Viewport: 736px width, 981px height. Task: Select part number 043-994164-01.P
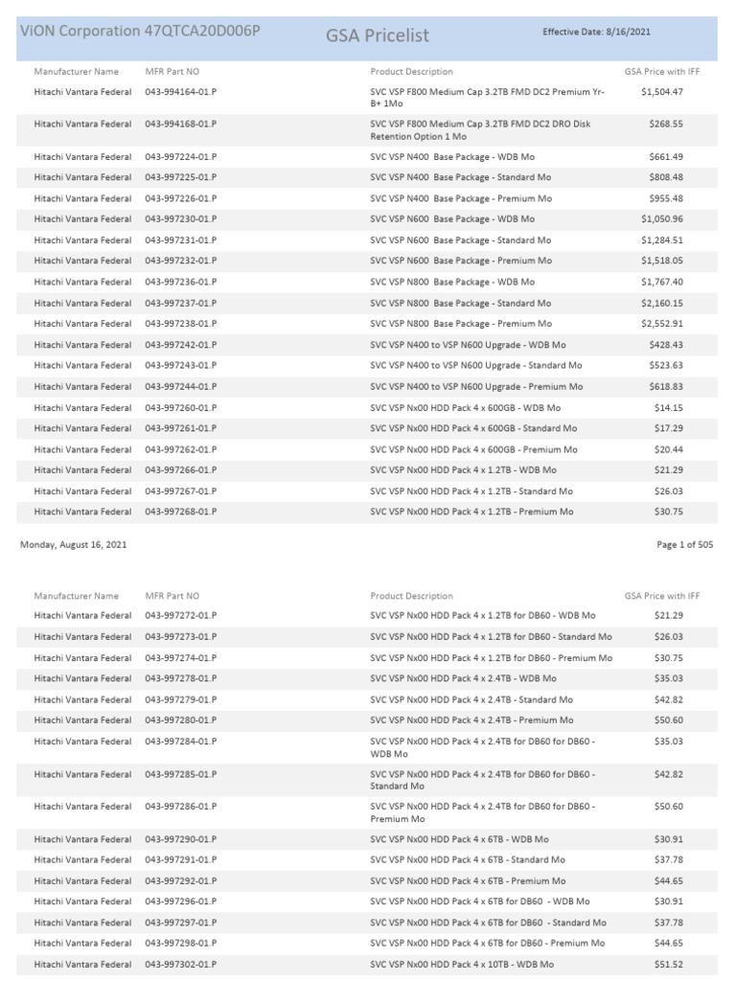(181, 92)
